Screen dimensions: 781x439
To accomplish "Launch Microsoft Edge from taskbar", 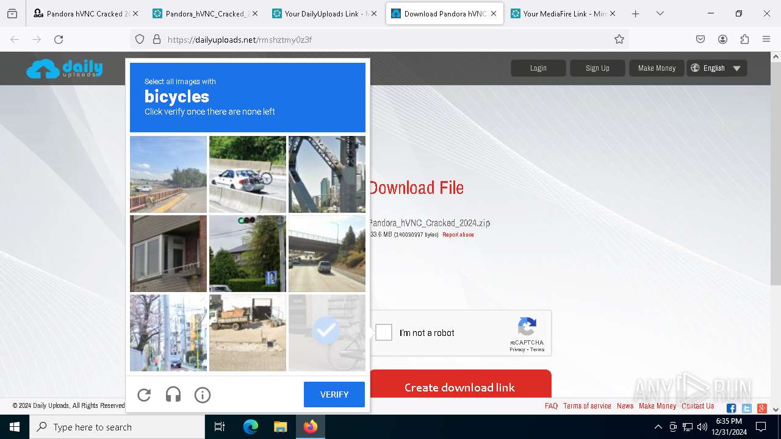I will [x=251, y=427].
